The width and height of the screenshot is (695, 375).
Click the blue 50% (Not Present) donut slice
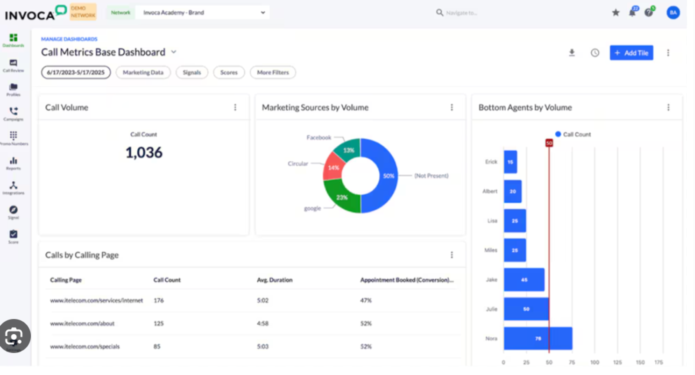click(x=388, y=176)
